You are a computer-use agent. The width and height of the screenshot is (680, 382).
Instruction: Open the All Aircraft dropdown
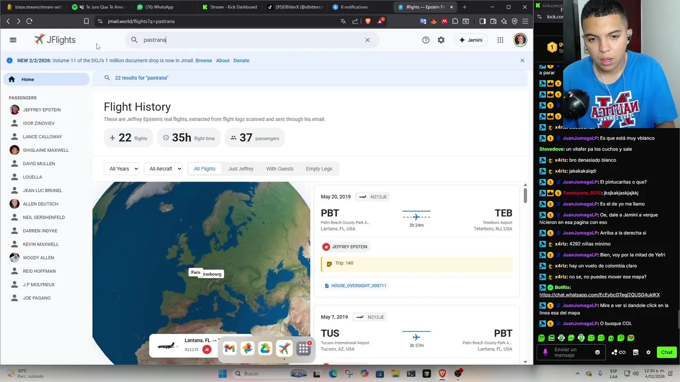point(164,169)
